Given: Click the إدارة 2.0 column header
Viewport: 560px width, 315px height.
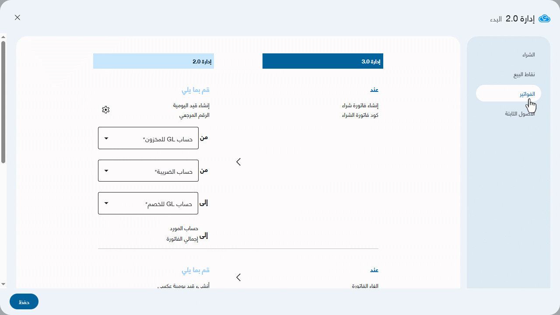Looking at the screenshot, I should 154,61.
